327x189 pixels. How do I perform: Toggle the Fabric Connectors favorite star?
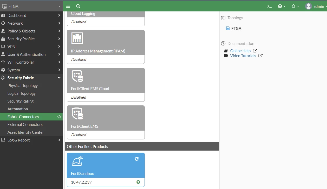[59, 117]
